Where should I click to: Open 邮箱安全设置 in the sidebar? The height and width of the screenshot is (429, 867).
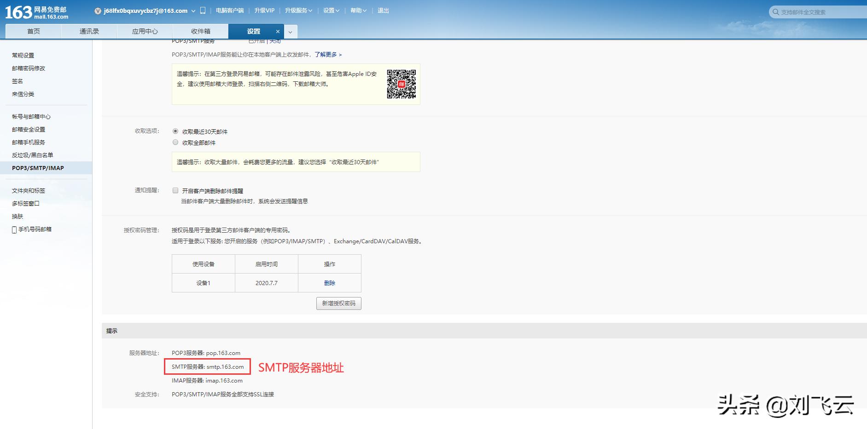[x=28, y=129]
